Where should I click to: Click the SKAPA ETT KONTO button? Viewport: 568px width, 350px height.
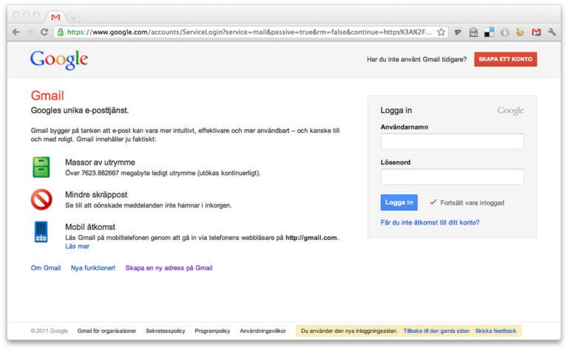click(505, 59)
